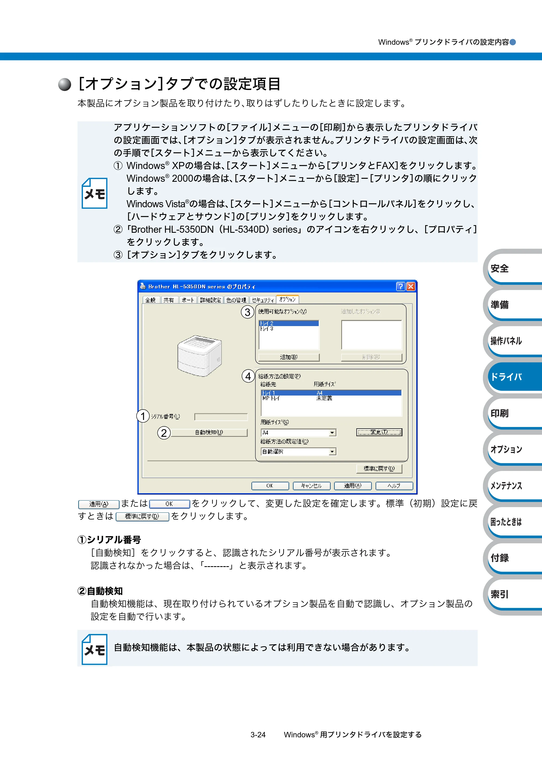This screenshot has width=542, height=768.
Task: Go to the 安全 side tab
Action: tap(515, 268)
